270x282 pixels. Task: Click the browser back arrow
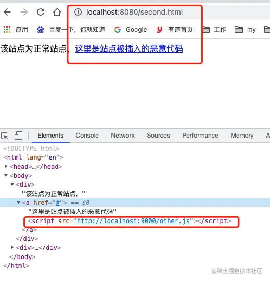tap(7, 12)
